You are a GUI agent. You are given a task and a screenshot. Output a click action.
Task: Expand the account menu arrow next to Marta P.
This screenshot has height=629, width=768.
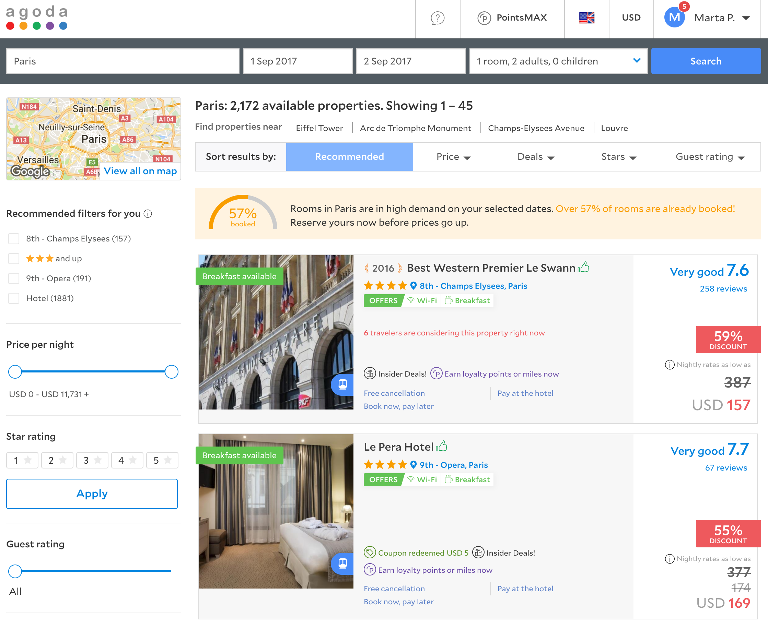[746, 18]
